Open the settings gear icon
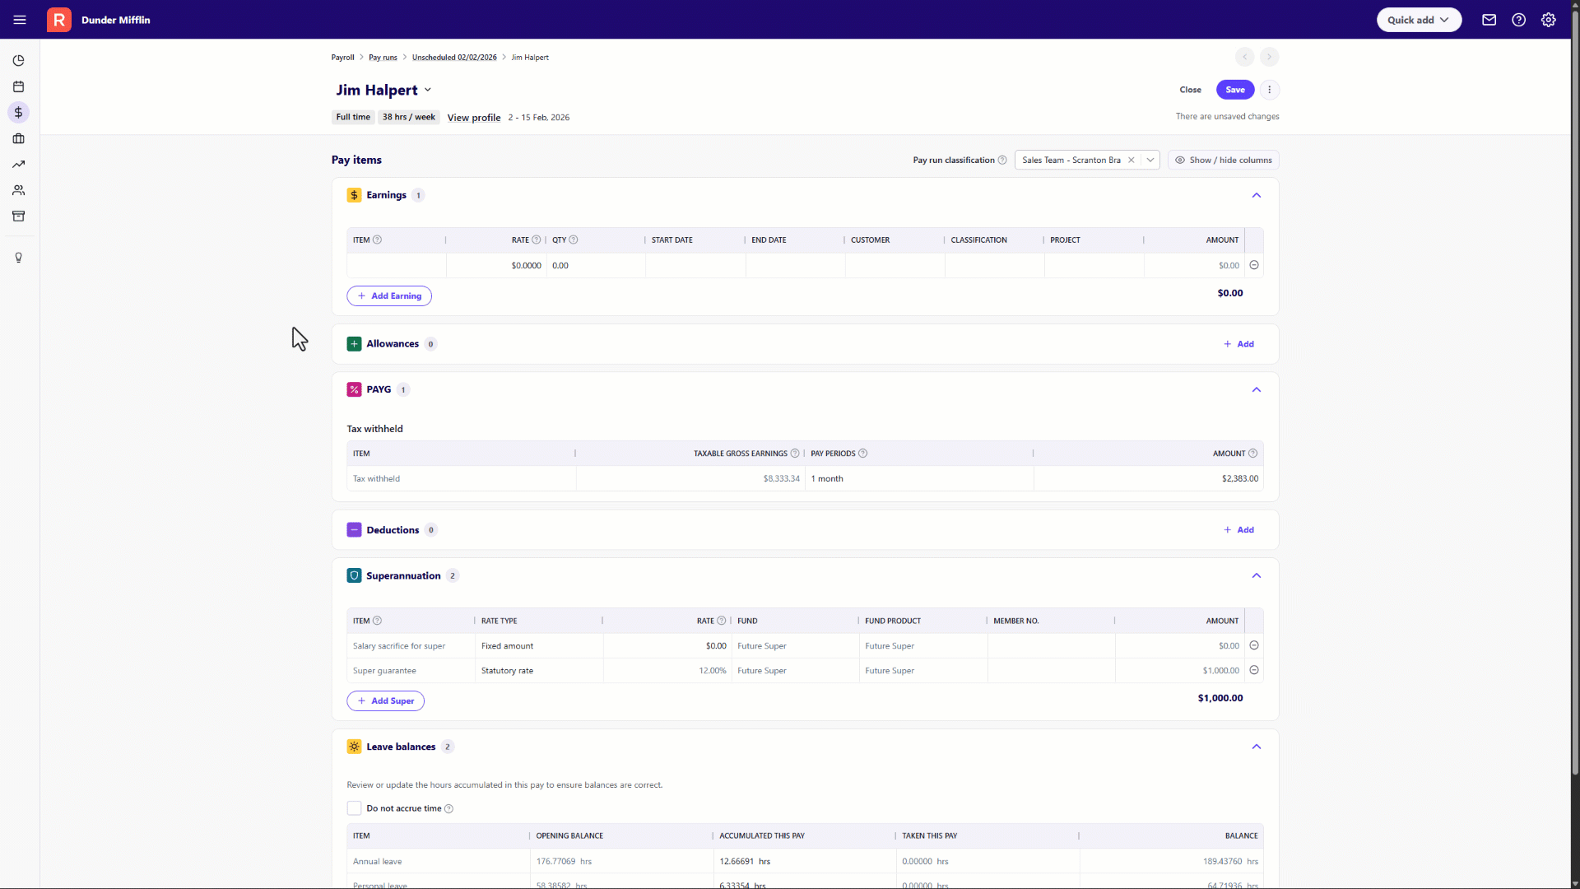Image resolution: width=1580 pixels, height=889 pixels. coord(1549,20)
